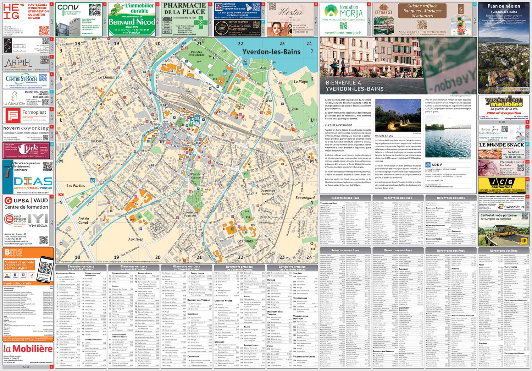Click the 'Les Parties' map label

click(x=76, y=185)
